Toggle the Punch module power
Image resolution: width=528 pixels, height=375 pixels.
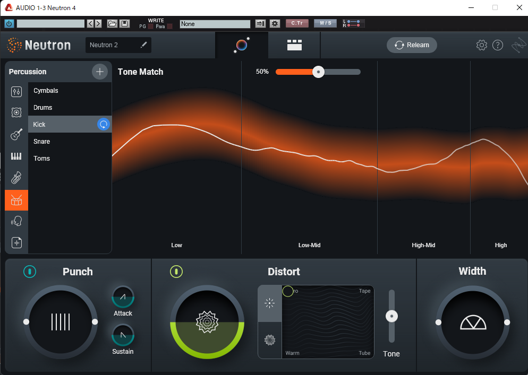[x=30, y=272]
